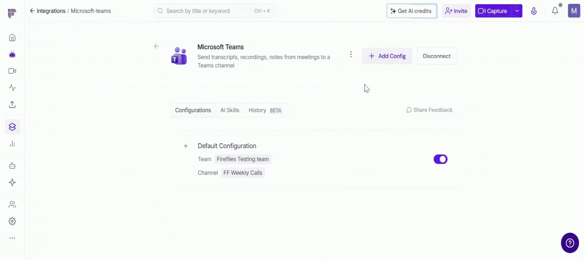Open the help question mark button
The height and width of the screenshot is (260, 584).
570,243
